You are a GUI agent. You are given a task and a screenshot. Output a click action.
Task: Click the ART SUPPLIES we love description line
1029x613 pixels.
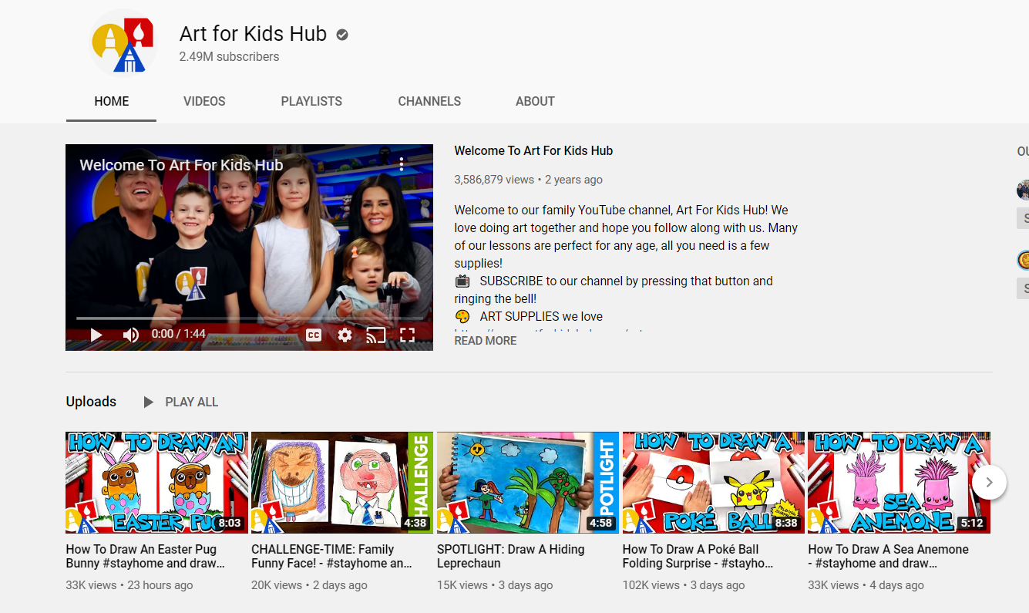click(529, 316)
